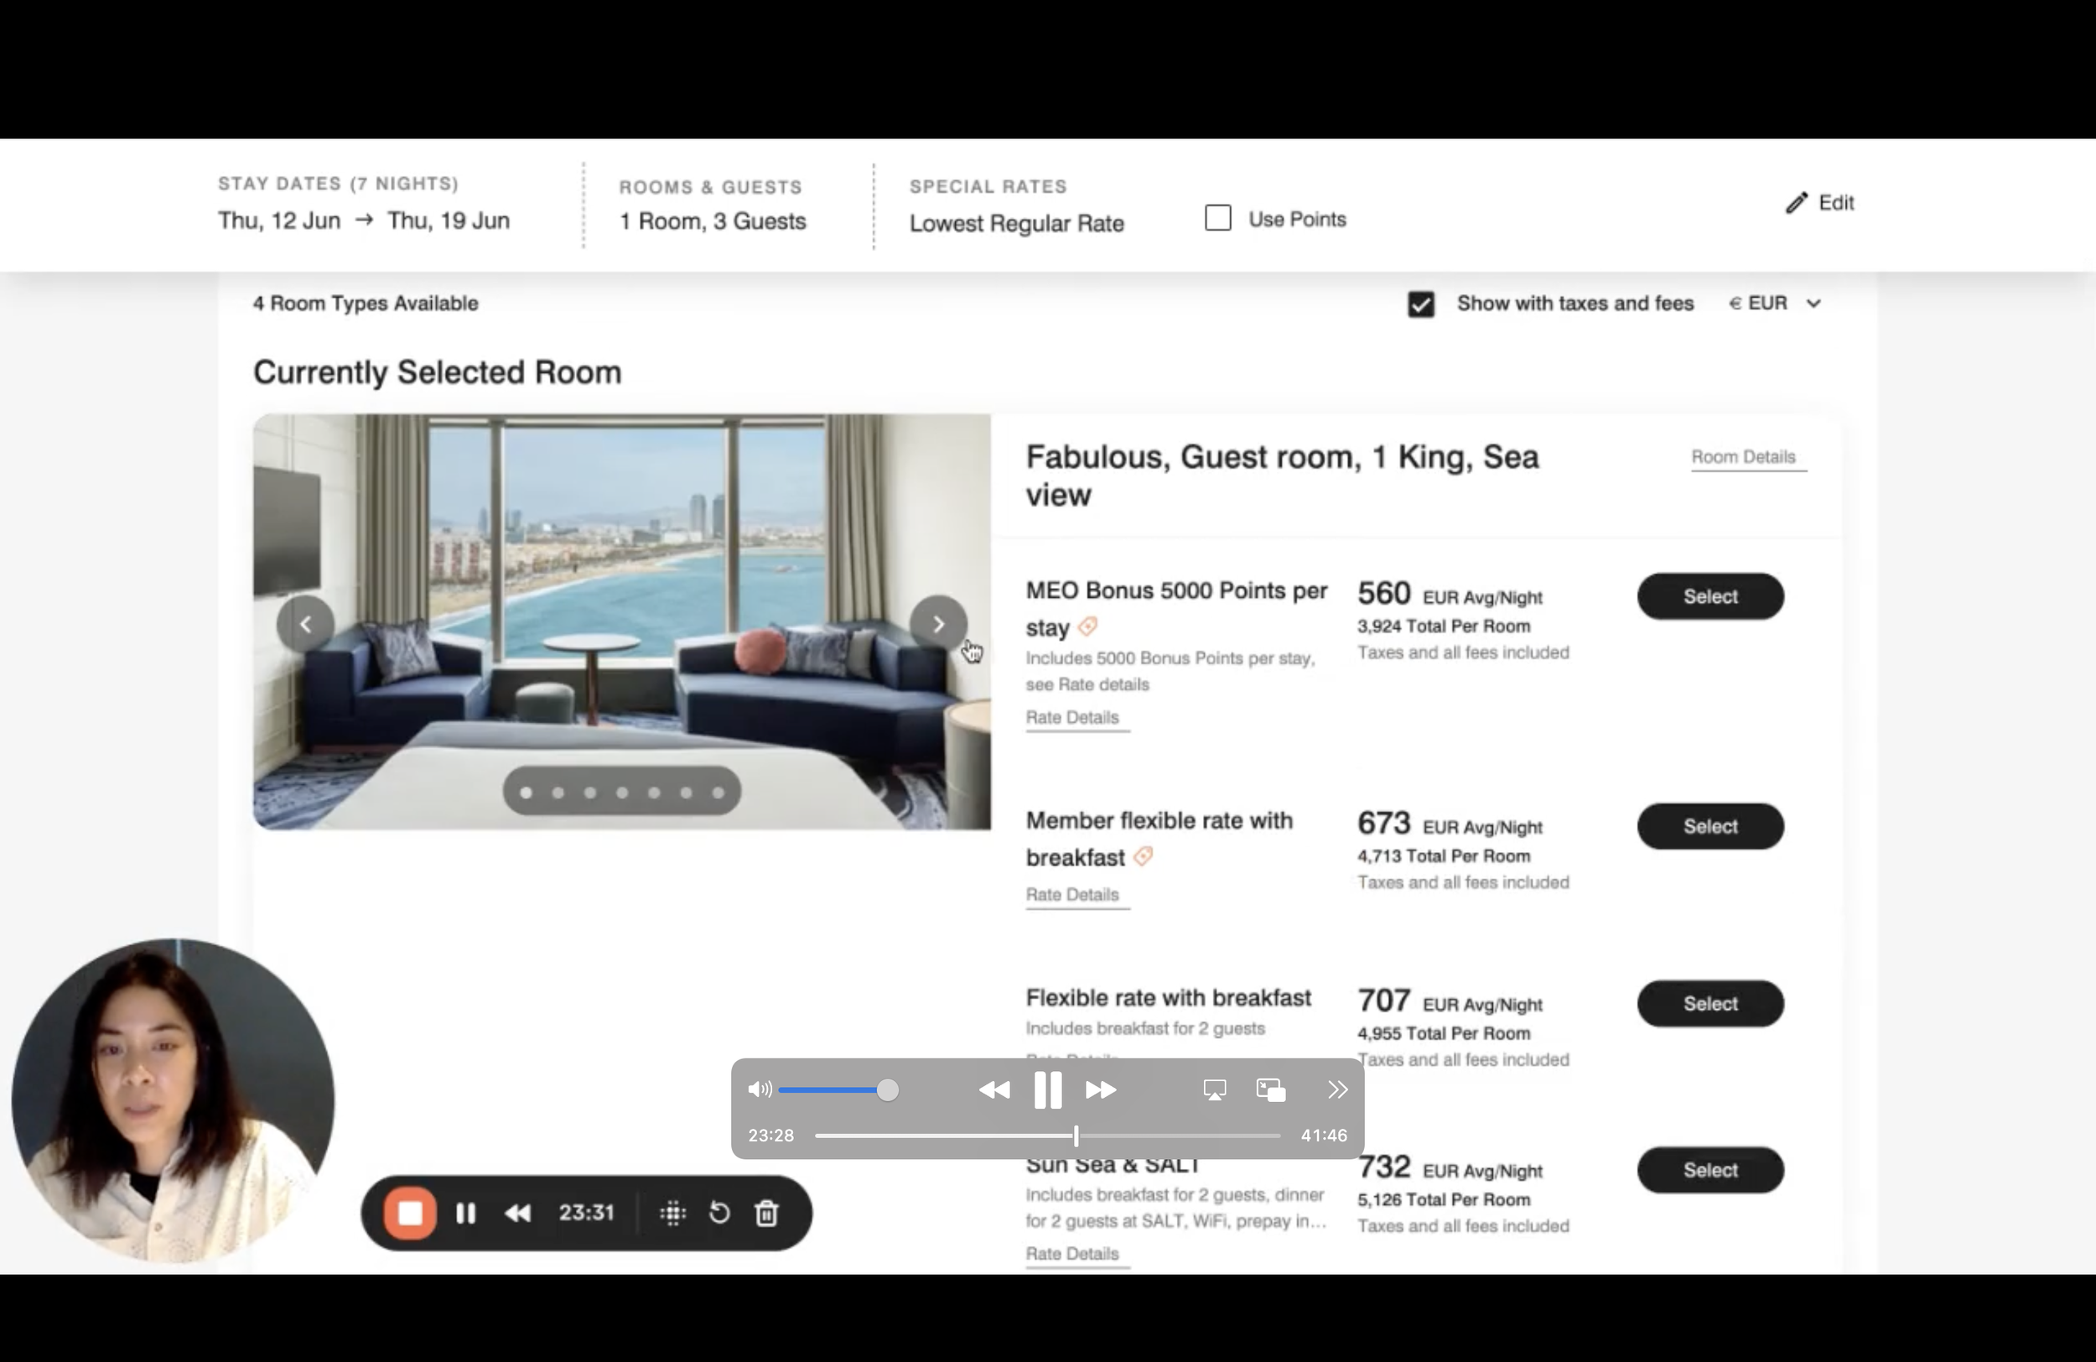Uncheck Show with taxes and fees

(1420, 304)
